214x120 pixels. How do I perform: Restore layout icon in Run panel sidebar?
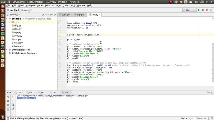pos(8,110)
